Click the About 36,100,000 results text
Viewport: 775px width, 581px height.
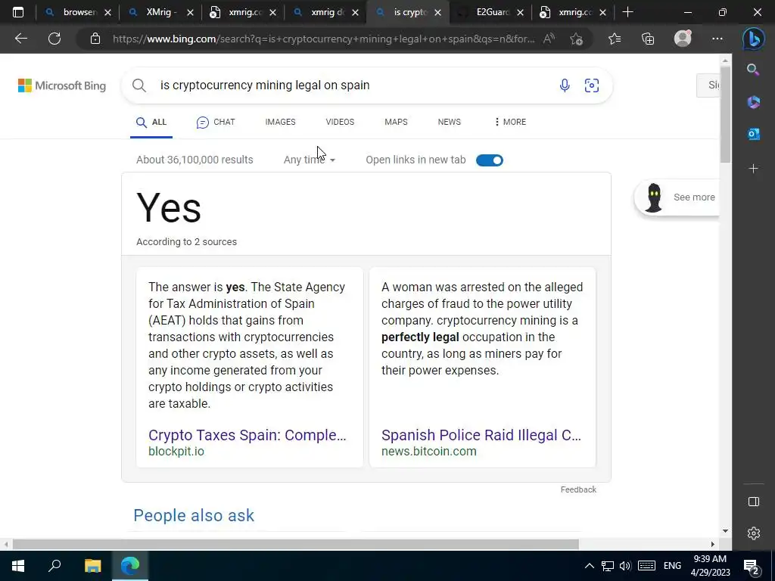point(195,160)
